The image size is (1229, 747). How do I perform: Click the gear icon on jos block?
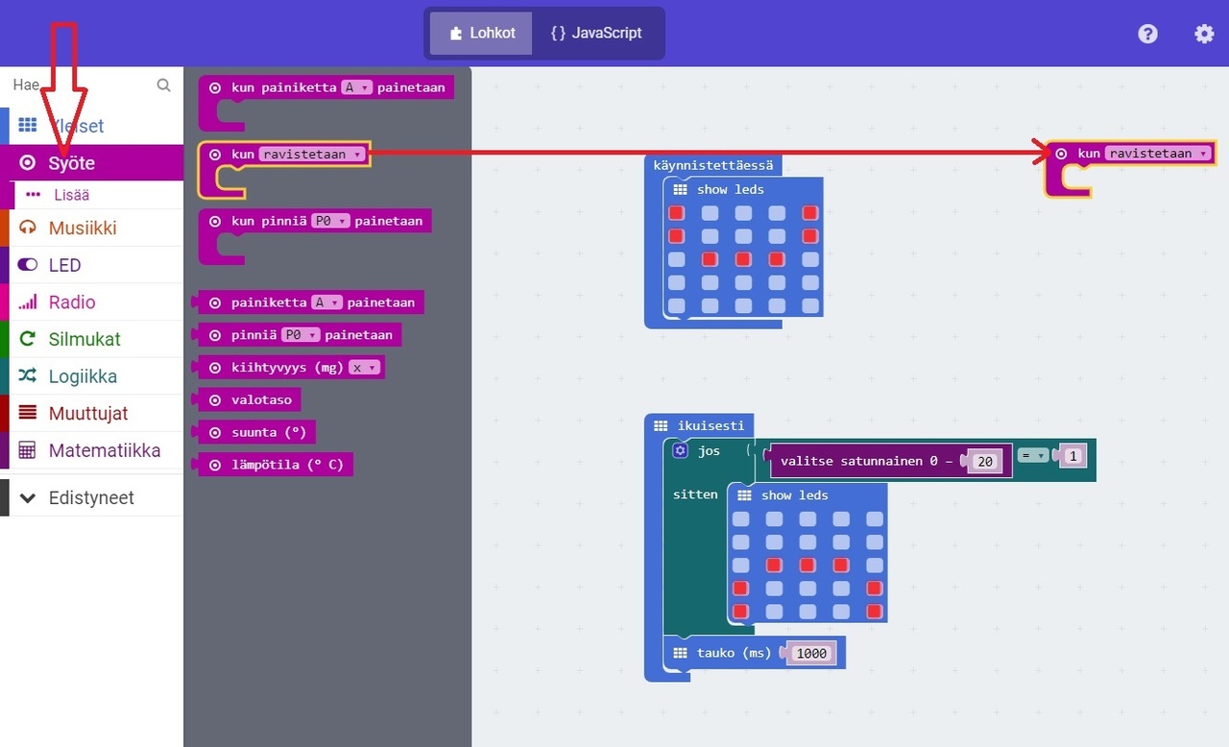pos(680,450)
